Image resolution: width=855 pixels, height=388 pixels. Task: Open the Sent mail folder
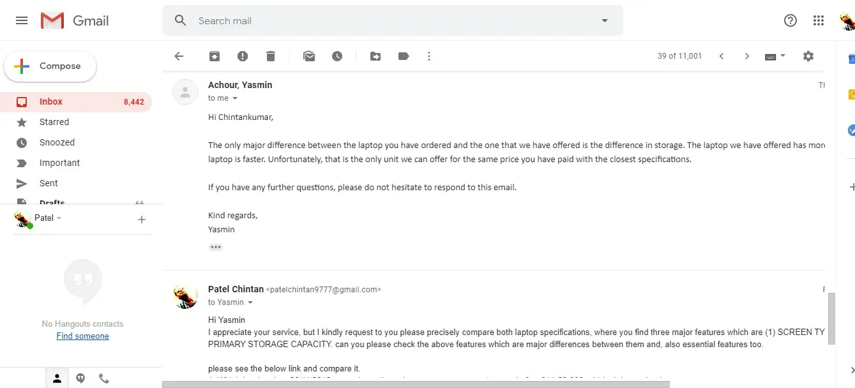click(49, 183)
